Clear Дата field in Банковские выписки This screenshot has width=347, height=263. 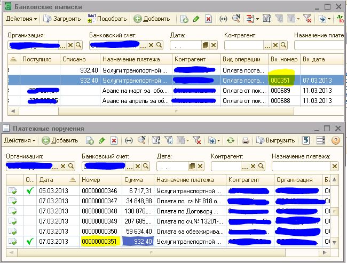pyautogui.click(x=214, y=45)
